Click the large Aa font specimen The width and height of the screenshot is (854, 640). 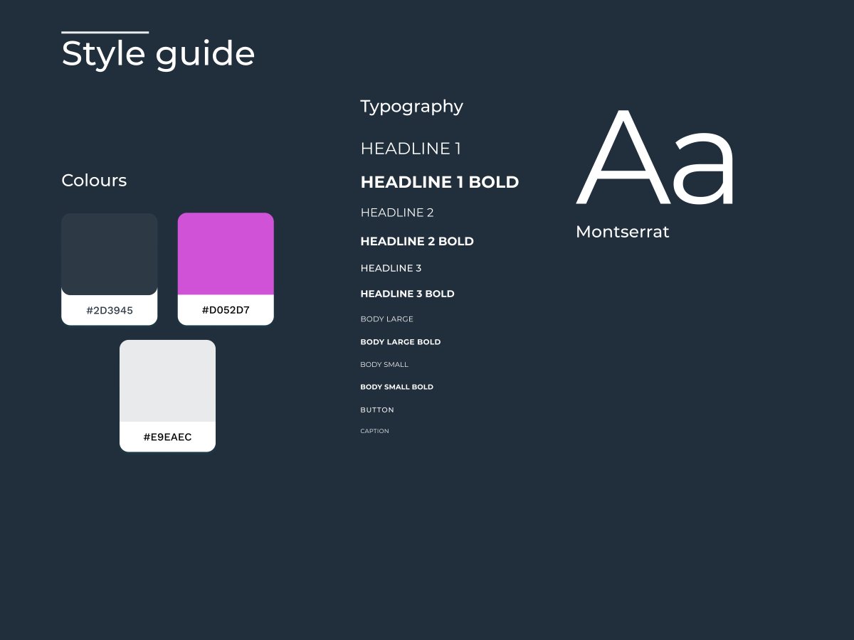tap(656, 159)
